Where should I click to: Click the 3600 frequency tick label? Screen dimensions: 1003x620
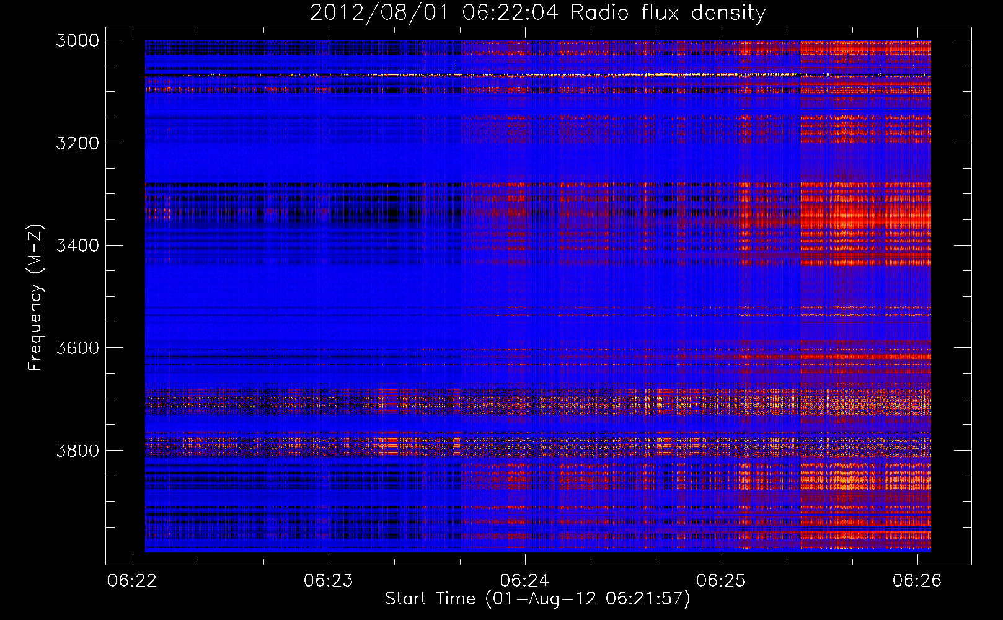pos(77,348)
